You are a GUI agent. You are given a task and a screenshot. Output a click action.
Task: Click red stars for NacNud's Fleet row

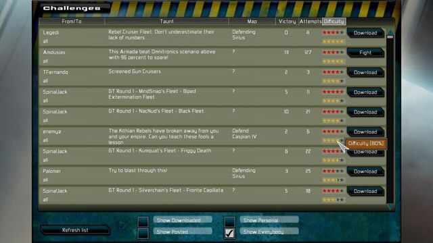tap(333, 112)
